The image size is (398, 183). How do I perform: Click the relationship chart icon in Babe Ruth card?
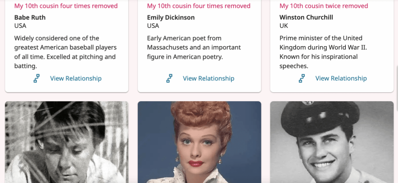37,78
